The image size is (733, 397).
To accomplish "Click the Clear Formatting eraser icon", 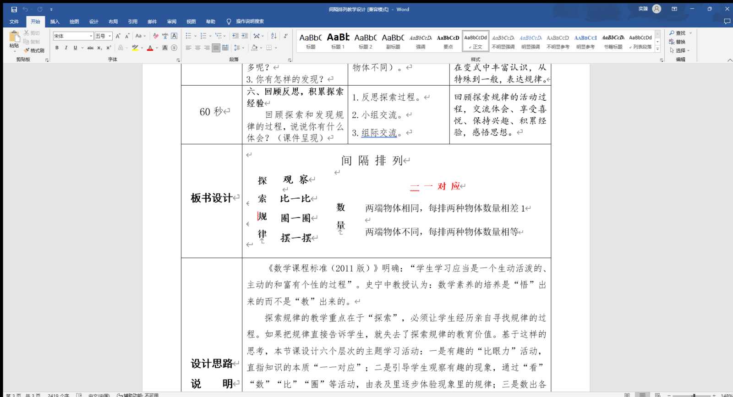I will [x=156, y=36].
